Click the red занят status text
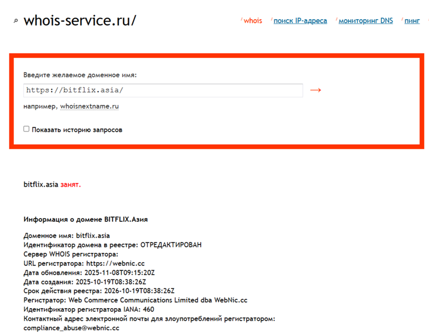The width and height of the screenshot is (429, 333). tap(71, 185)
